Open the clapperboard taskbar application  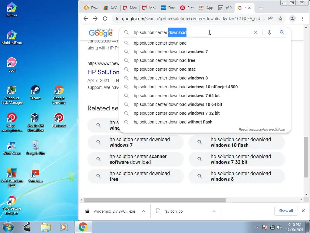[x=27, y=227]
